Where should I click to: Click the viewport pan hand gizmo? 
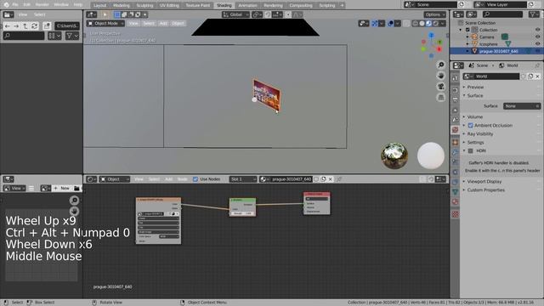click(x=441, y=76)
